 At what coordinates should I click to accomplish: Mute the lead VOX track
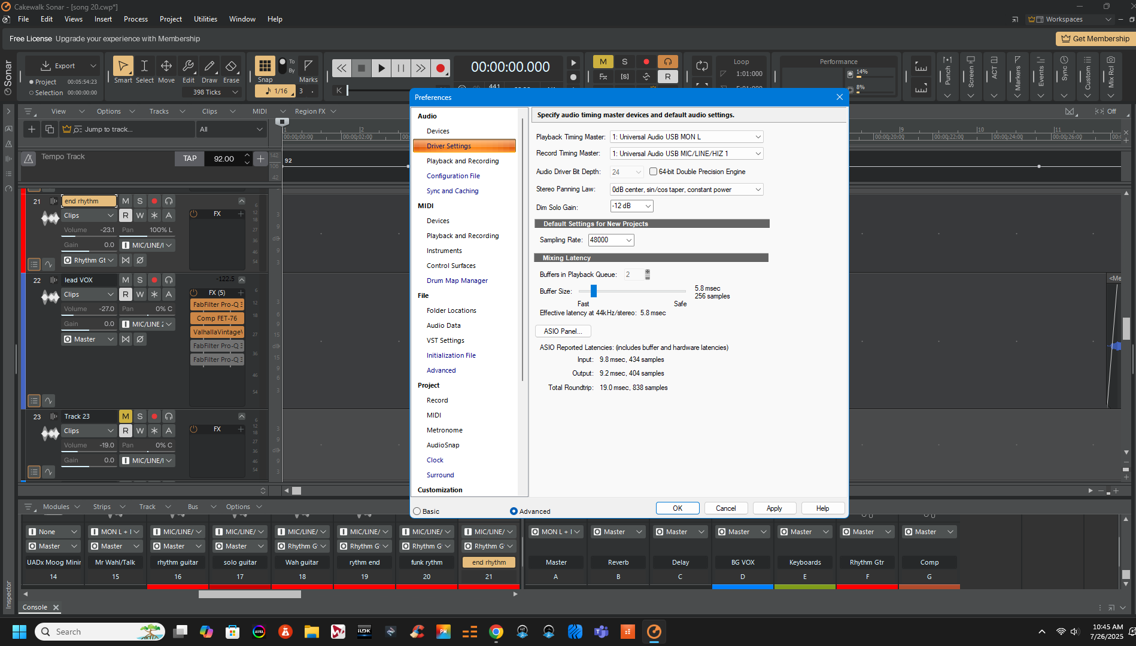point(126,280)
